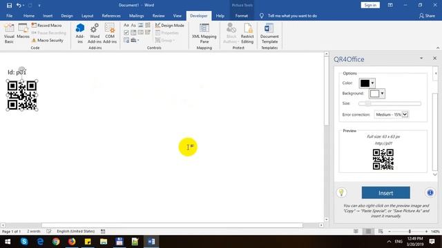Start Record Macro
Screen dimensions: 442x248
coord(47,25)
